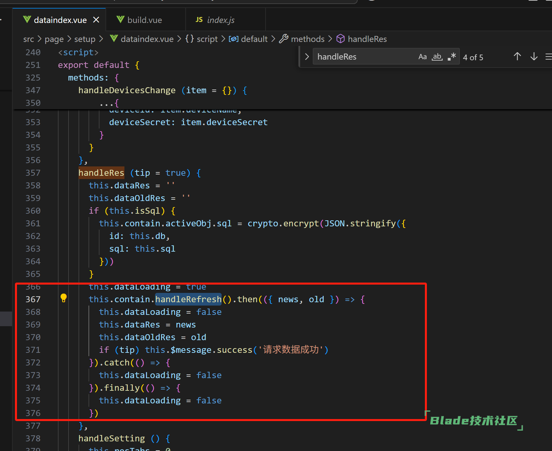This screenshot has height=451, width=552.
Task: Switch to the index.js tab
Action: click(x=221, y=20)
